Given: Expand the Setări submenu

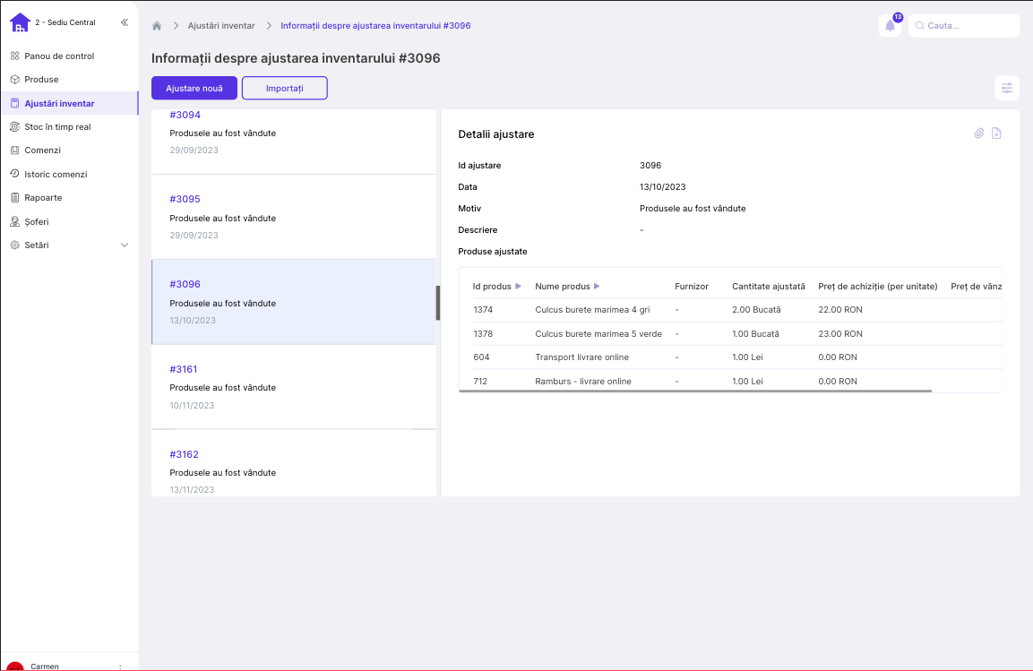Looking at the screenshot, I should [125, 245].
